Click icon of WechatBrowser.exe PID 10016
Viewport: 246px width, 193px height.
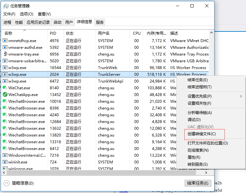coord(5,101)
